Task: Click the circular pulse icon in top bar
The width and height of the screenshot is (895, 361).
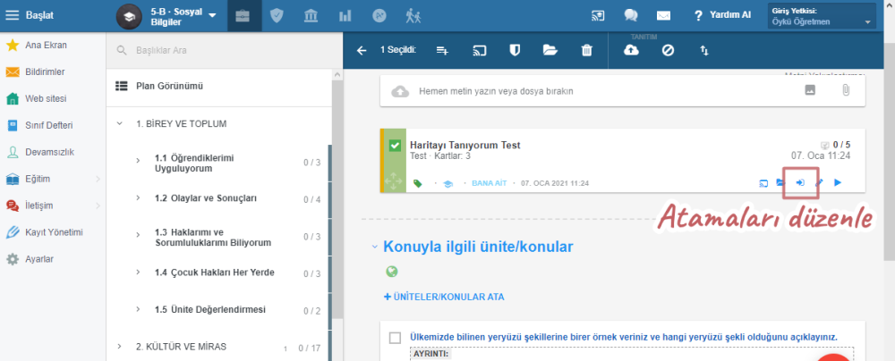Action: [x=379, y=16]
